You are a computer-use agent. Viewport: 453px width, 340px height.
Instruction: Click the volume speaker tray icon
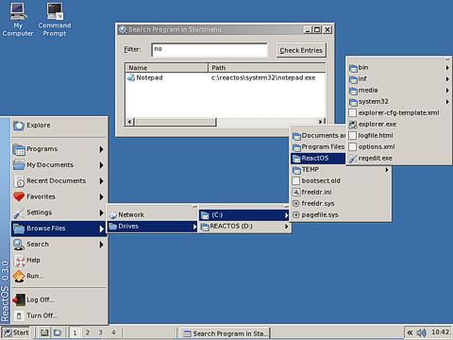pyautogui.click(x=421, y=332)
